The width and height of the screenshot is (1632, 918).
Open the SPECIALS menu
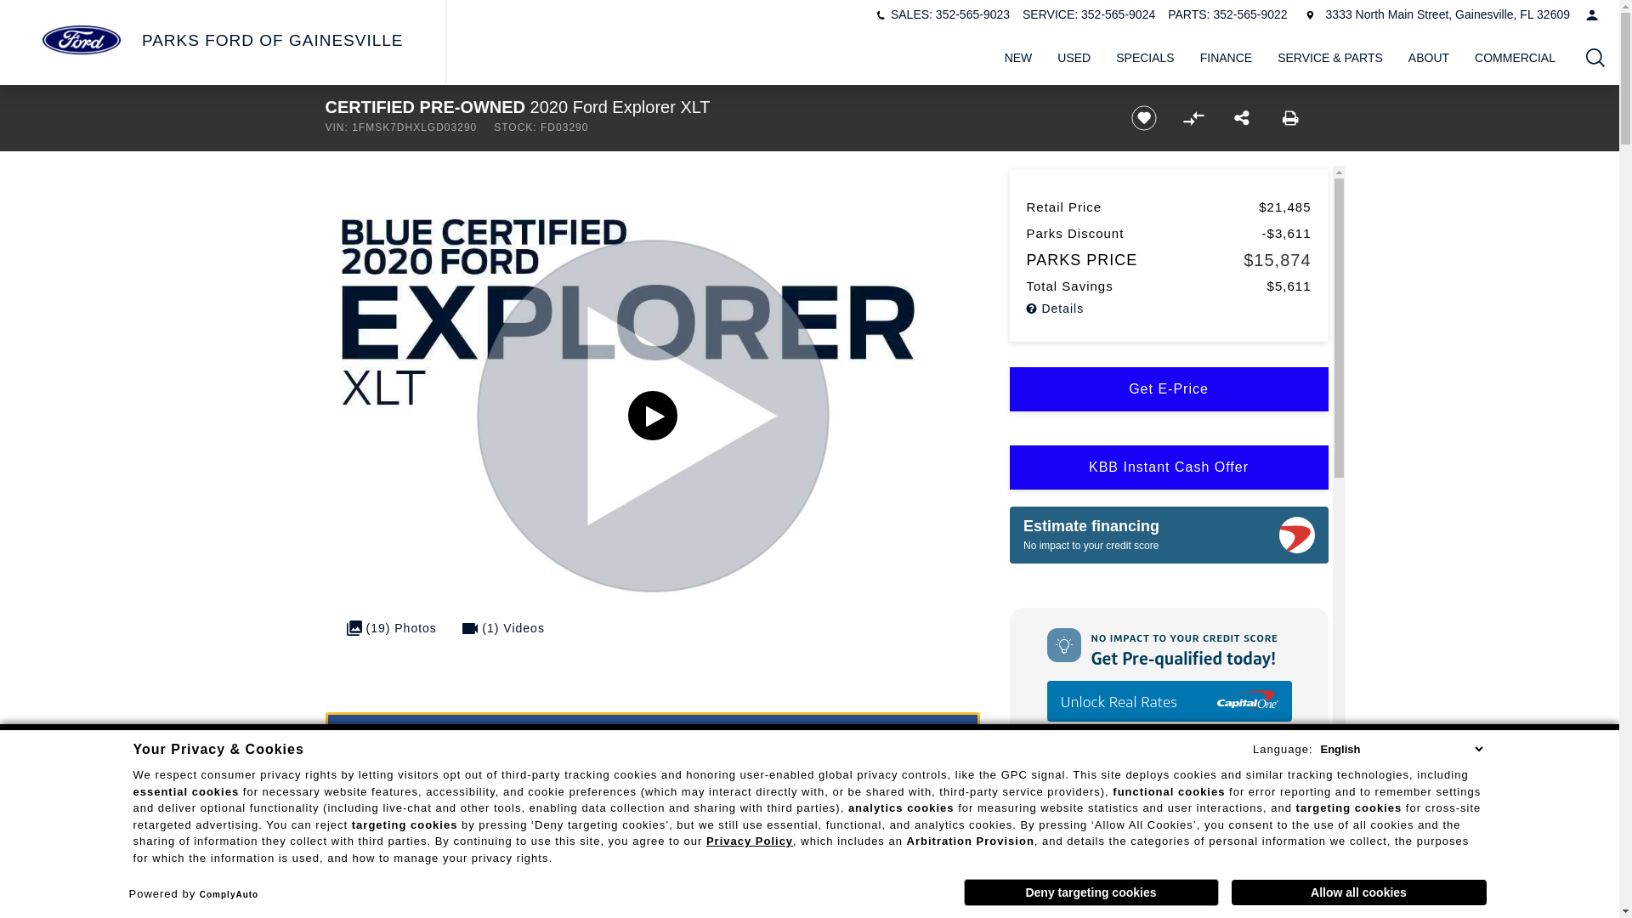(x=1144, y=58)
